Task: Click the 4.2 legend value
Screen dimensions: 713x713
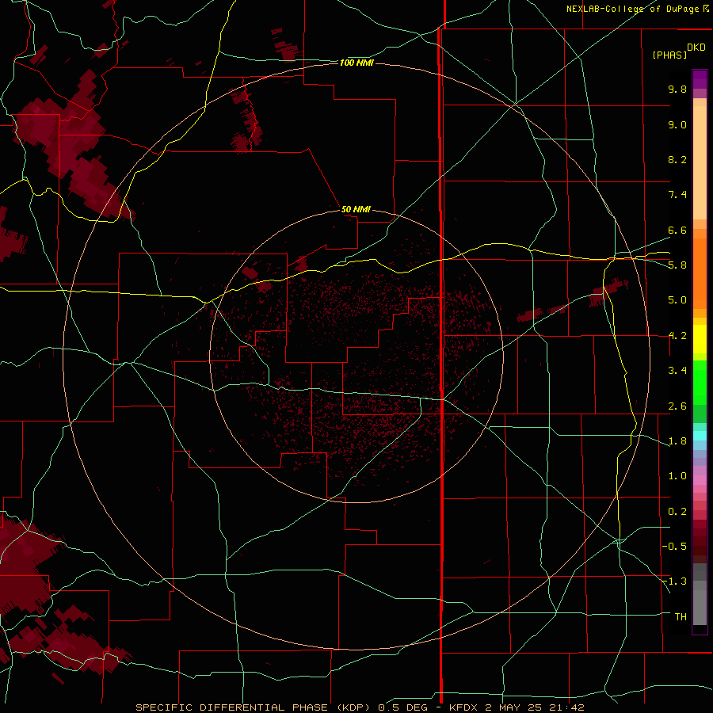Action: click(x=677, y=336)
